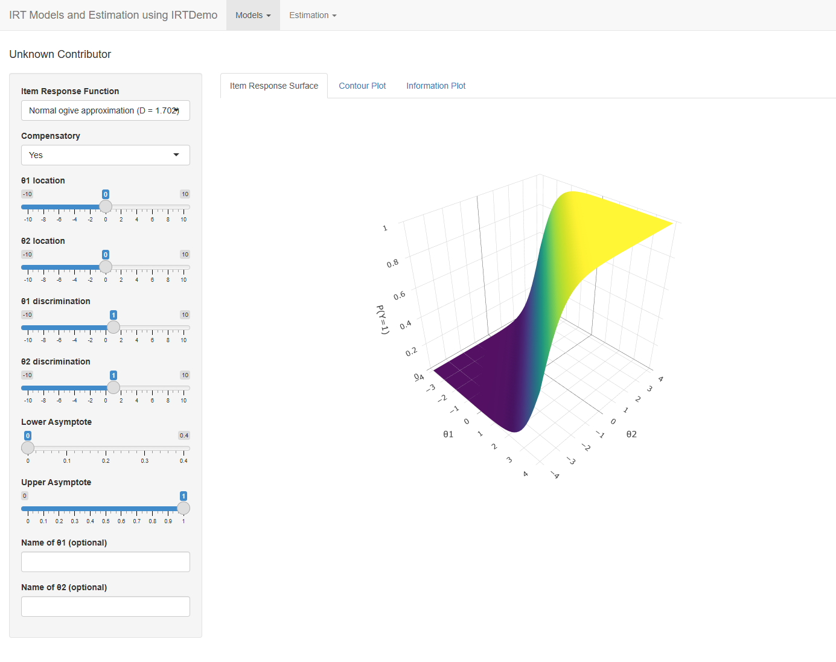Viewport: 836px width, 662px height.
Task: Open the Compensatory dropdown showing Yes
Action: coord(106,155)
